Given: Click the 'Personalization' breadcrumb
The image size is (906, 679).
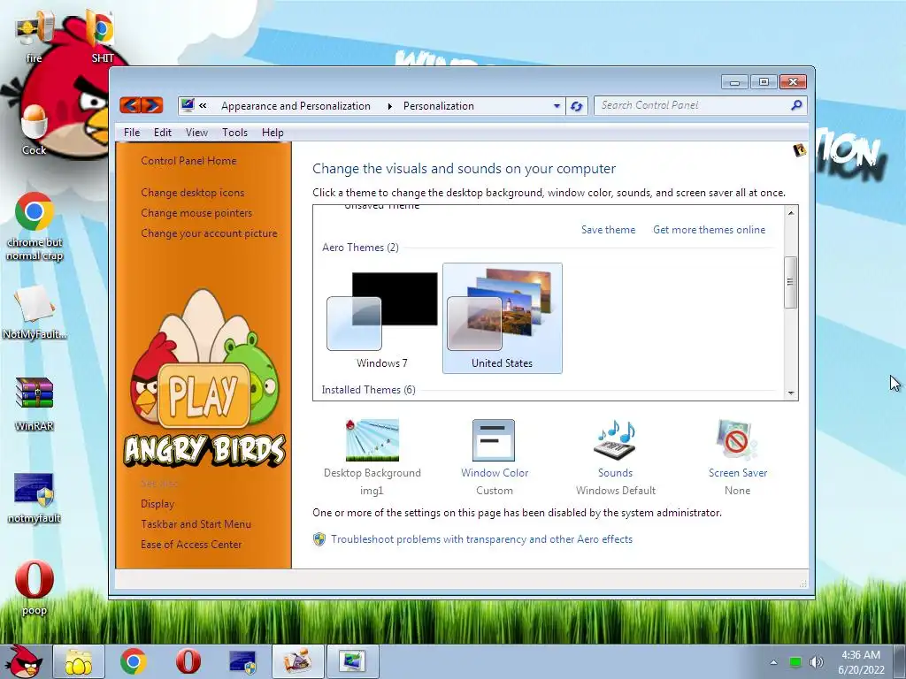Looking at the screenshot, I should pyautogui.click(x=439, y=106).
